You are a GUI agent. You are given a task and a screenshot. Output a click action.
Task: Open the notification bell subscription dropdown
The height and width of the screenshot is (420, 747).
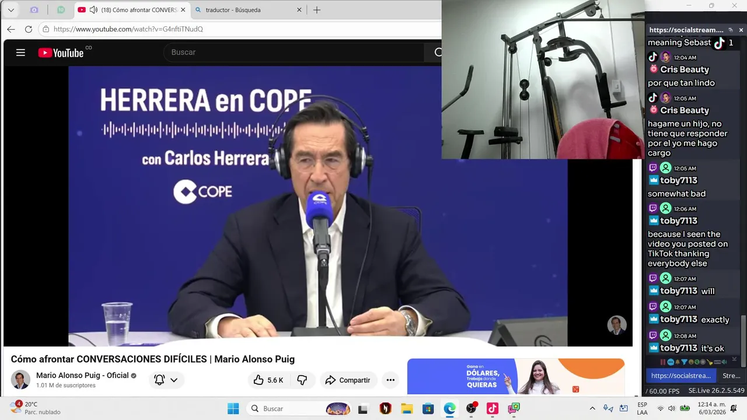click(x=166, y=380)
